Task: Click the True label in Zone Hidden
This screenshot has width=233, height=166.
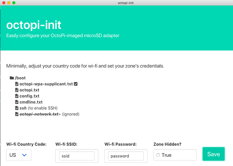Action: coord(166,155)
